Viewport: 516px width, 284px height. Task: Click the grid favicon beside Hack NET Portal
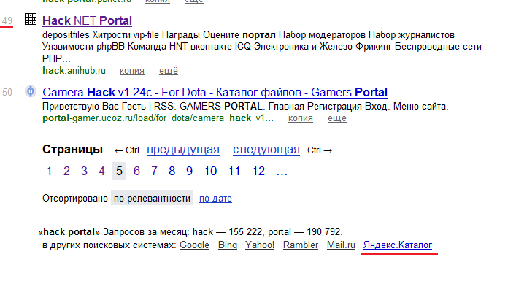click(x=31, y=19)
